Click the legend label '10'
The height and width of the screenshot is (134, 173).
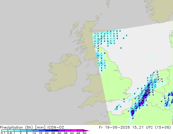click(34, 133)
